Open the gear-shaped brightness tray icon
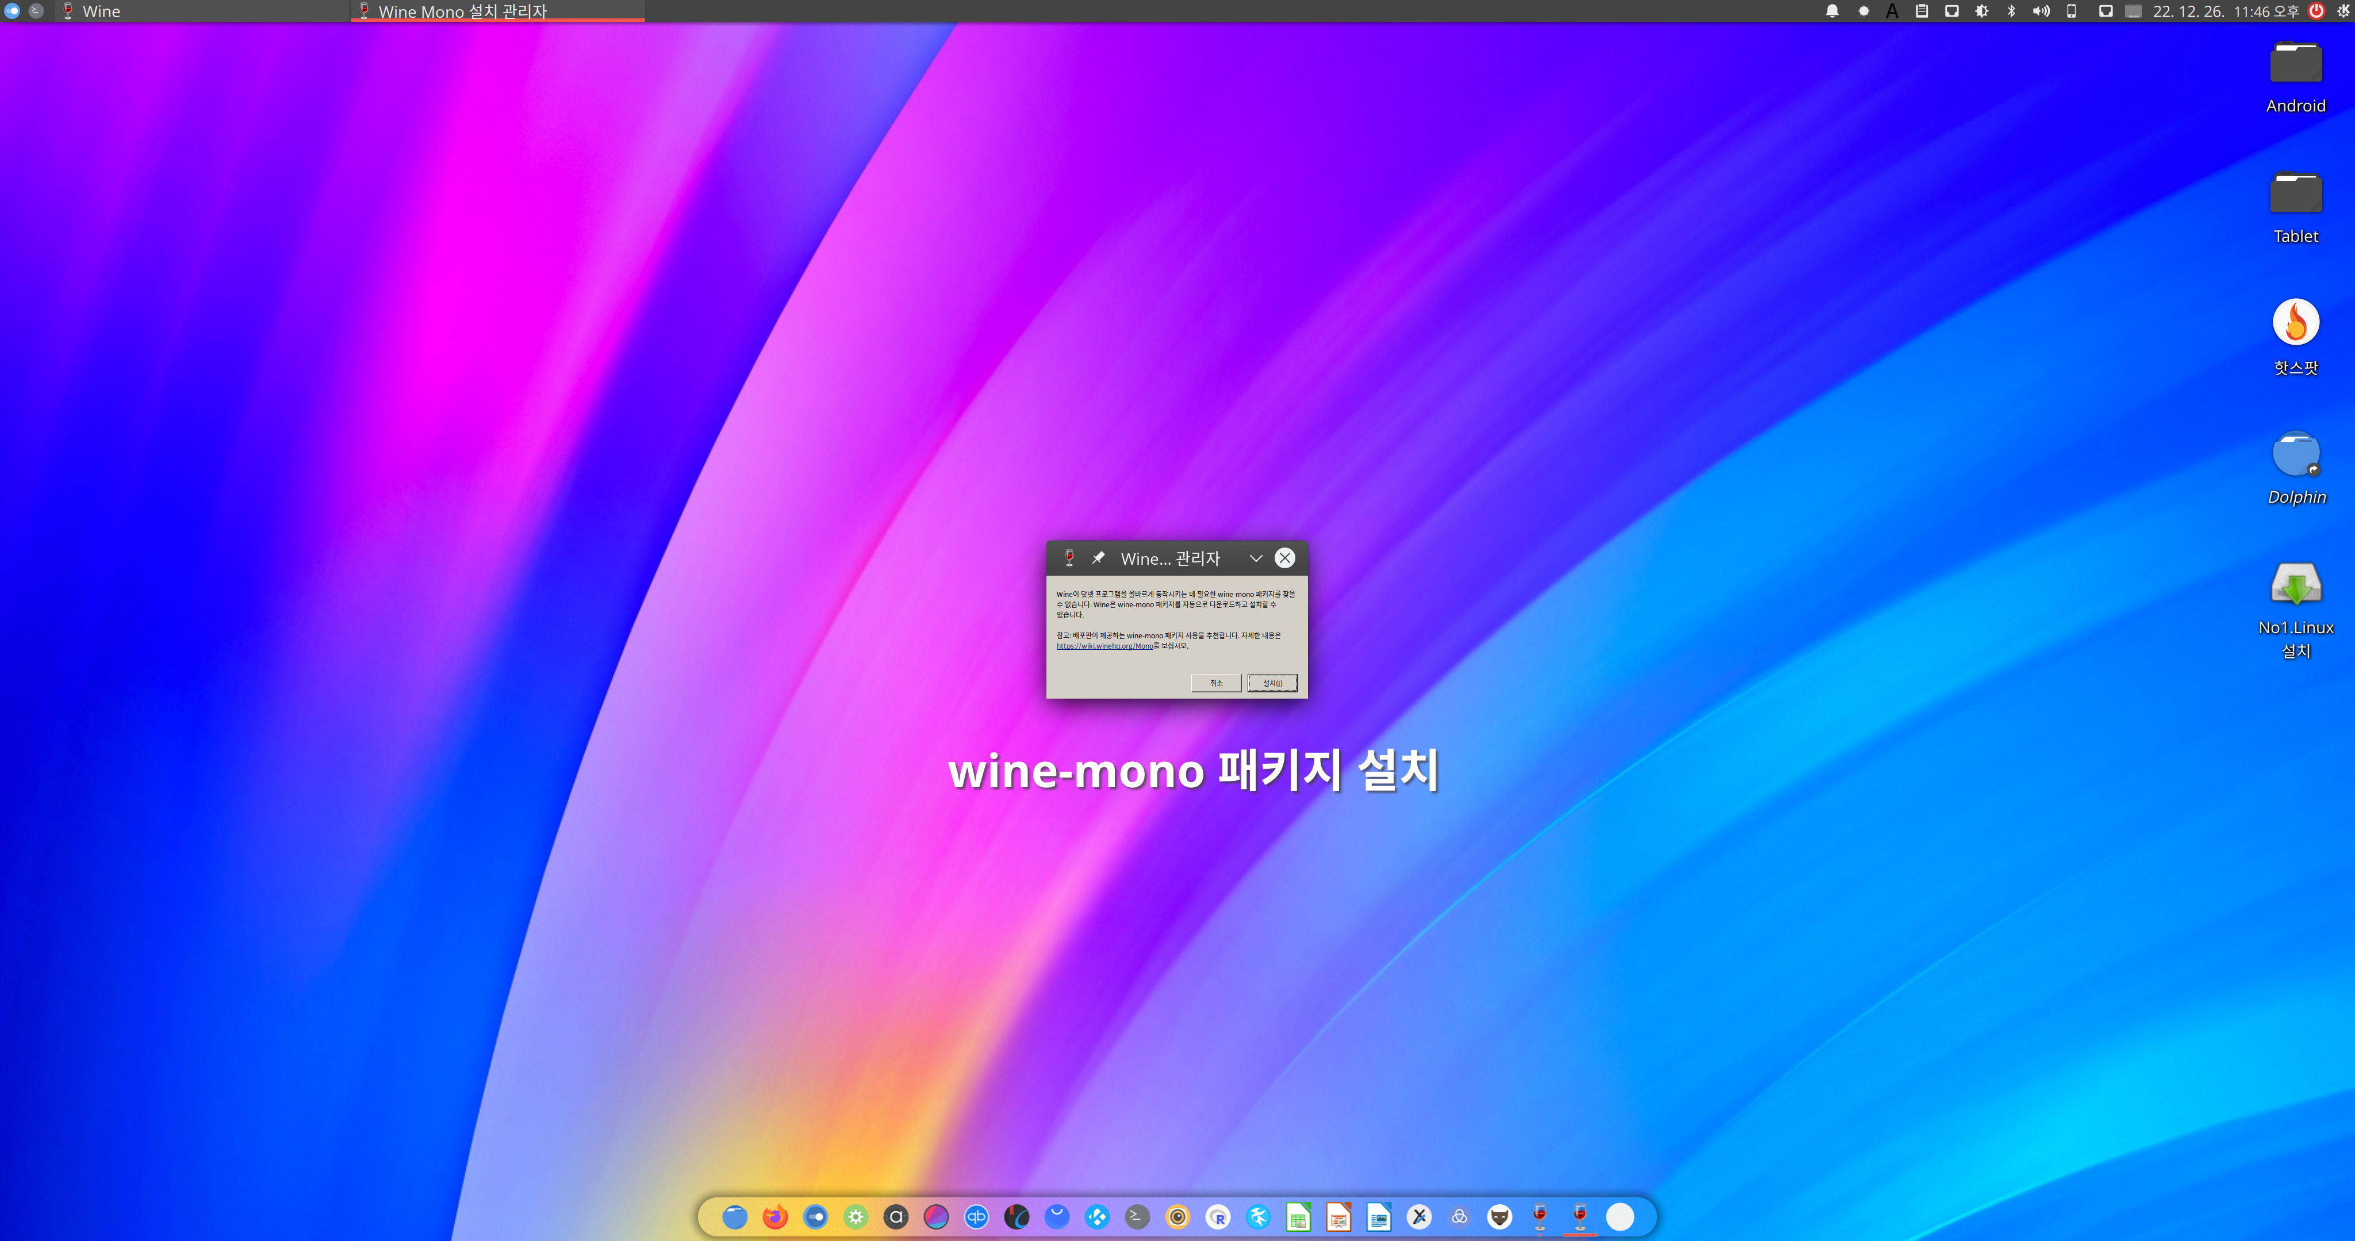The height and width of the screenshot is (1241, 2355). tap(1981, 11)
